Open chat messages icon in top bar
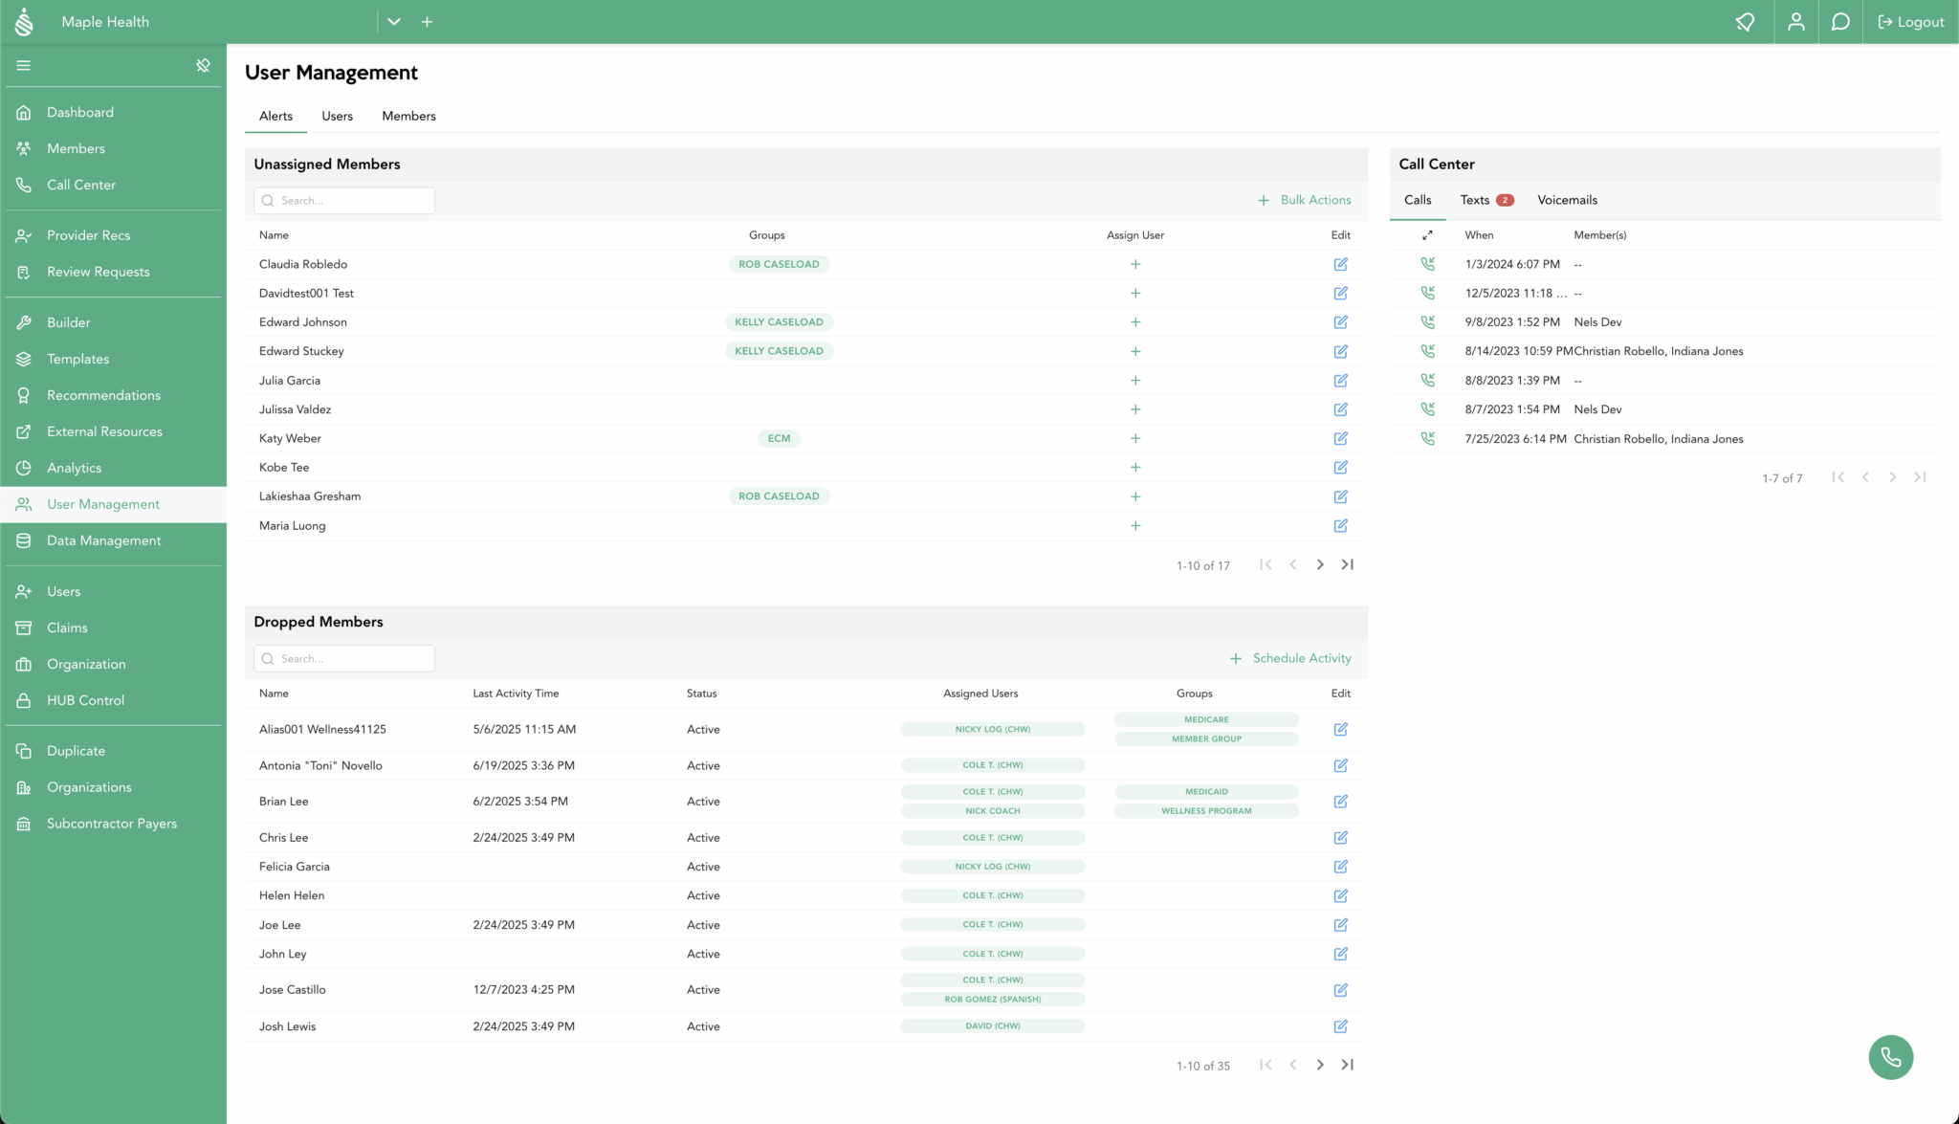 1839,22
